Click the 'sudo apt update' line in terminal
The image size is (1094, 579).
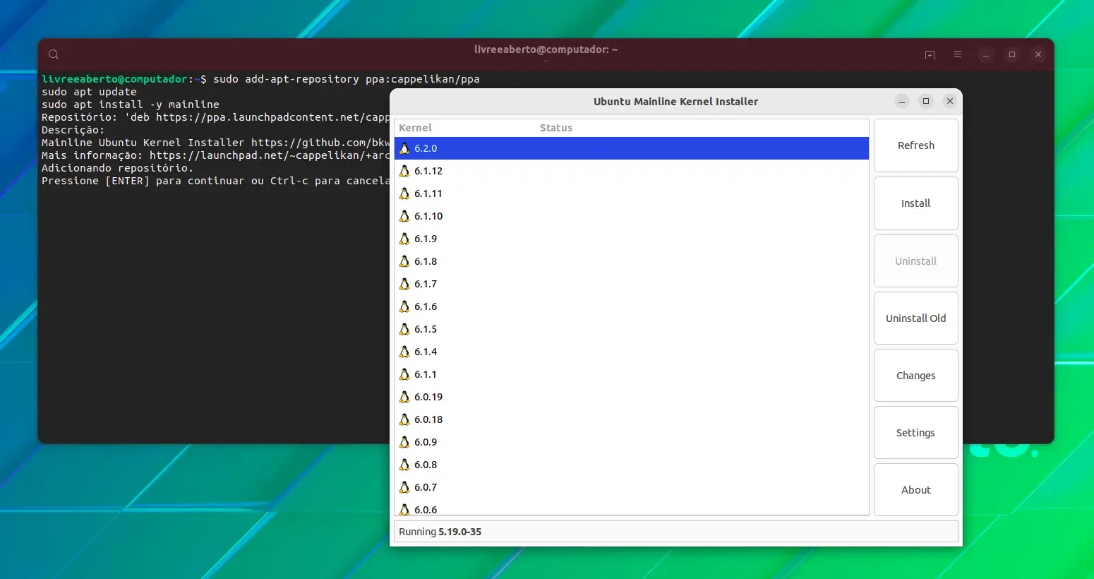pyautogui.click(x=89, y=92)
